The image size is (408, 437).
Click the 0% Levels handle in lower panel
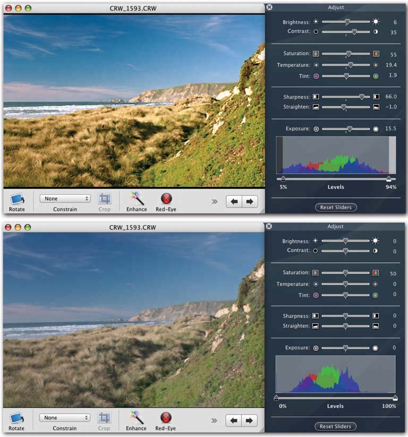click(276, 398)
